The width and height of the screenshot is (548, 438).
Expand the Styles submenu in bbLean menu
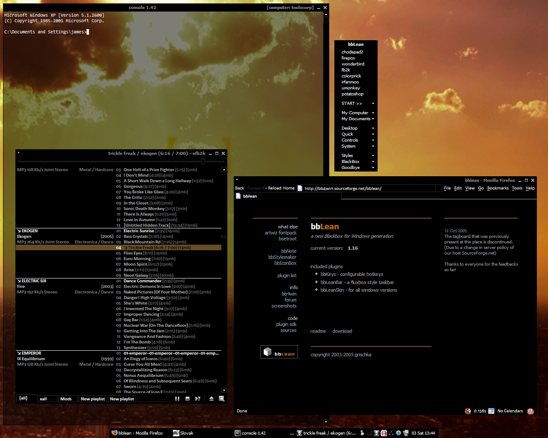pos(356,156)
